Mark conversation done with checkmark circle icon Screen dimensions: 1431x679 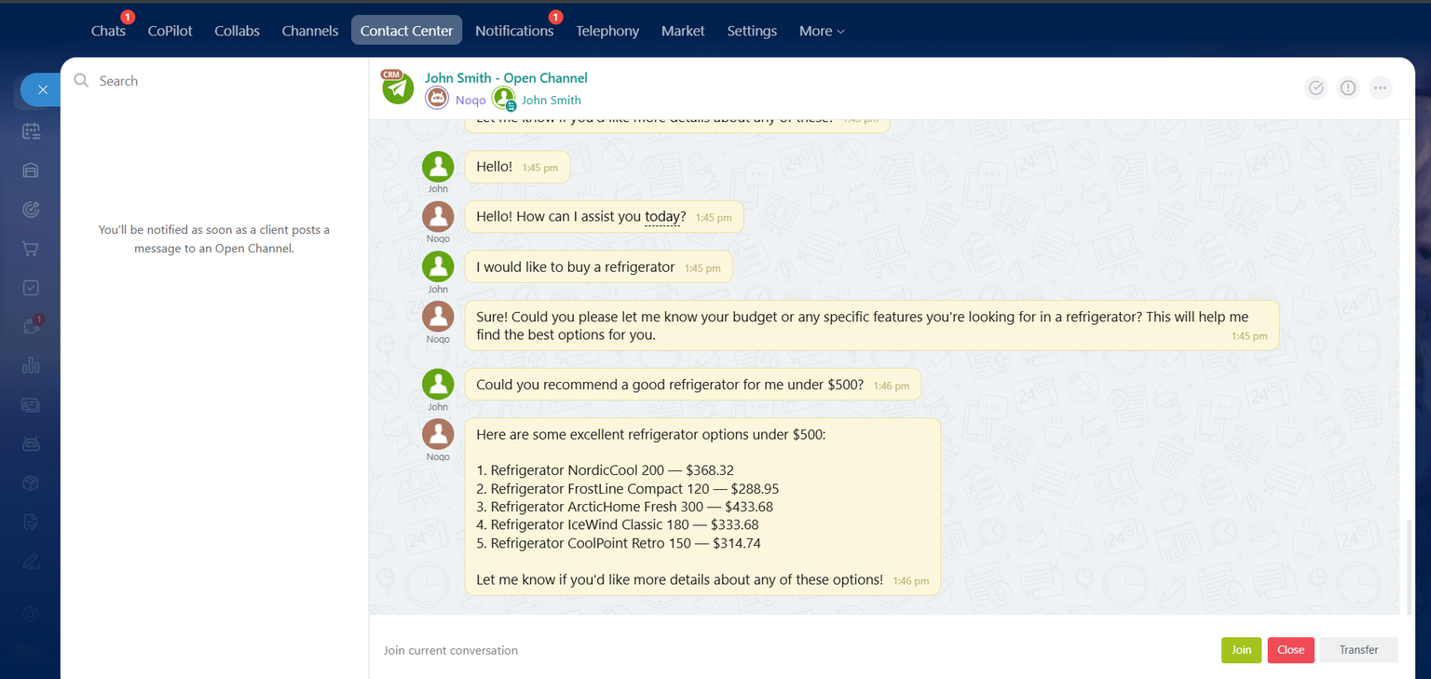[x=1315, y=88]
